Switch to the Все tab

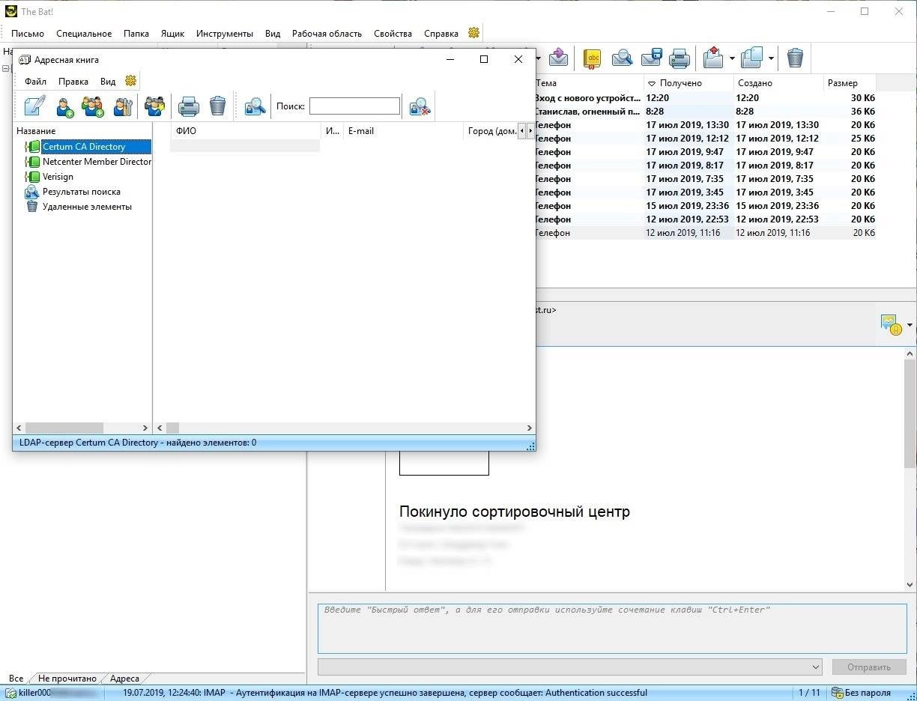pos(16,679)
